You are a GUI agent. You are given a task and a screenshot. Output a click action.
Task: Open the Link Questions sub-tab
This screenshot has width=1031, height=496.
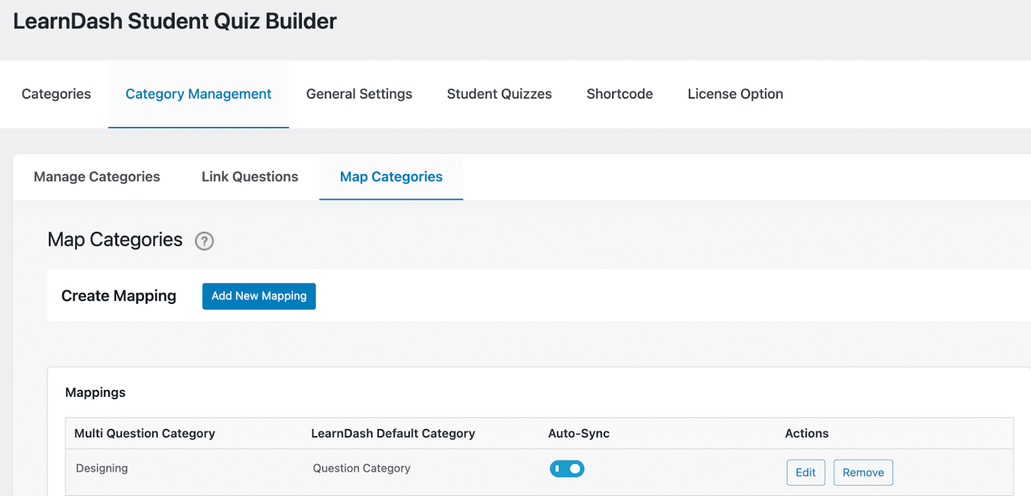pos(250,177)
